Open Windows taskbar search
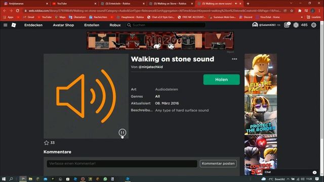The image size is (324, 182). [x=11, y=179]
